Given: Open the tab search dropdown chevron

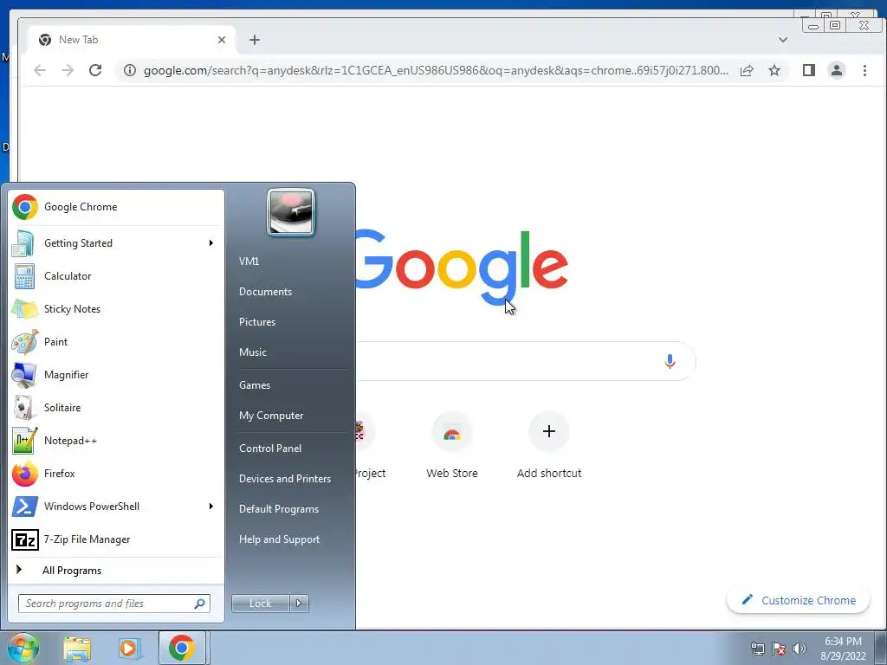Looking at the screenshot, I should tap(783, 40).
